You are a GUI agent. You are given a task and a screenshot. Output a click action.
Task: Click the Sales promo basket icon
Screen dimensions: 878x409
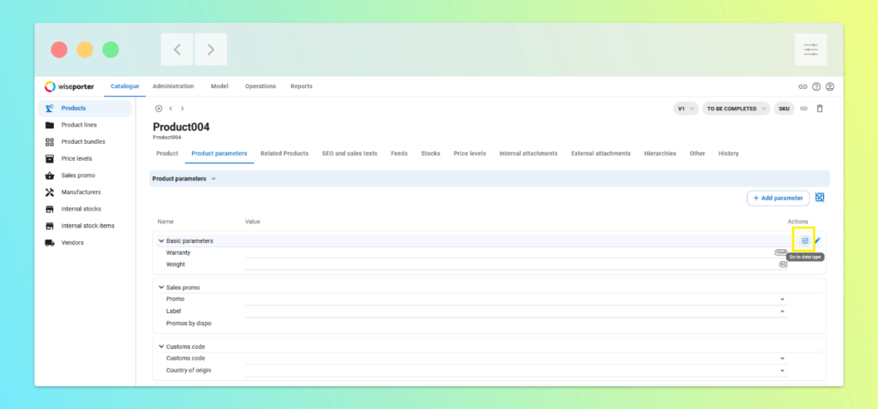49,175
